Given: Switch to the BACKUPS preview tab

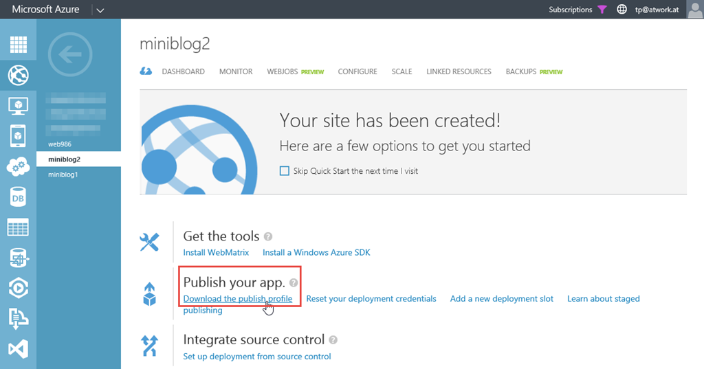Looking at the screenshot, I should pos(533,72).
